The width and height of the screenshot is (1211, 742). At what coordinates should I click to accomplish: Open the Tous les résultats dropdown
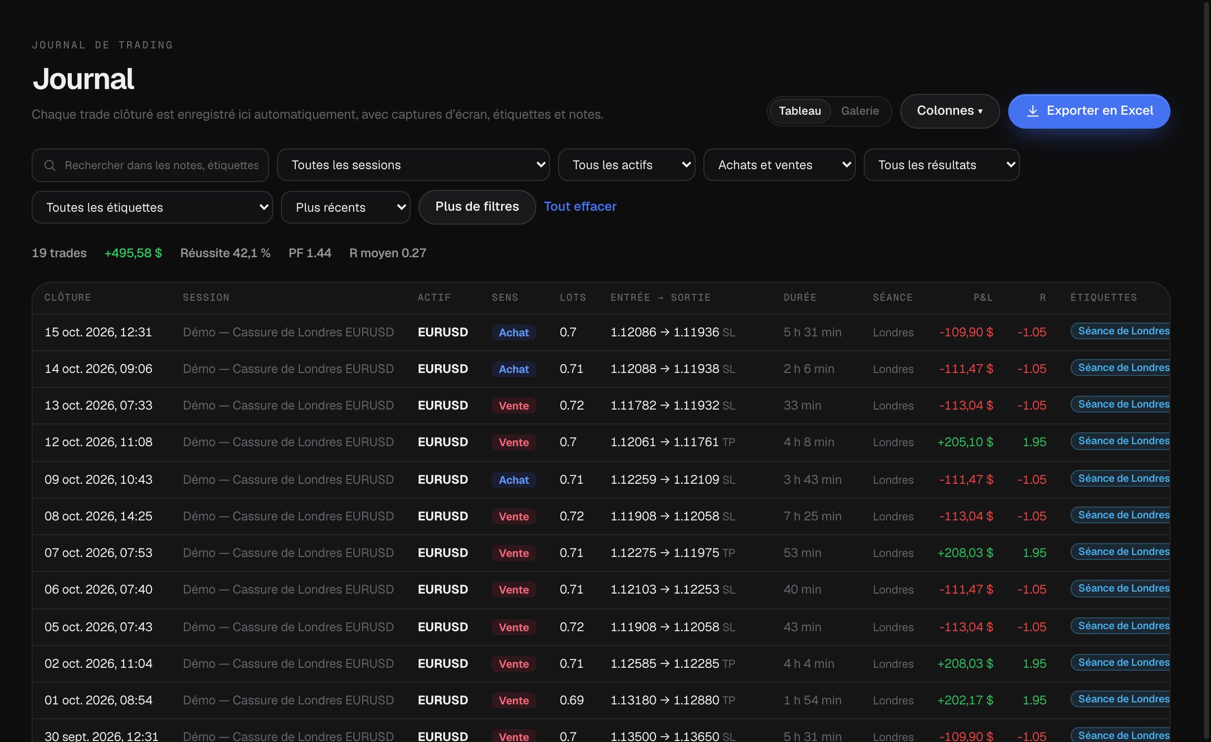point(942,165)
